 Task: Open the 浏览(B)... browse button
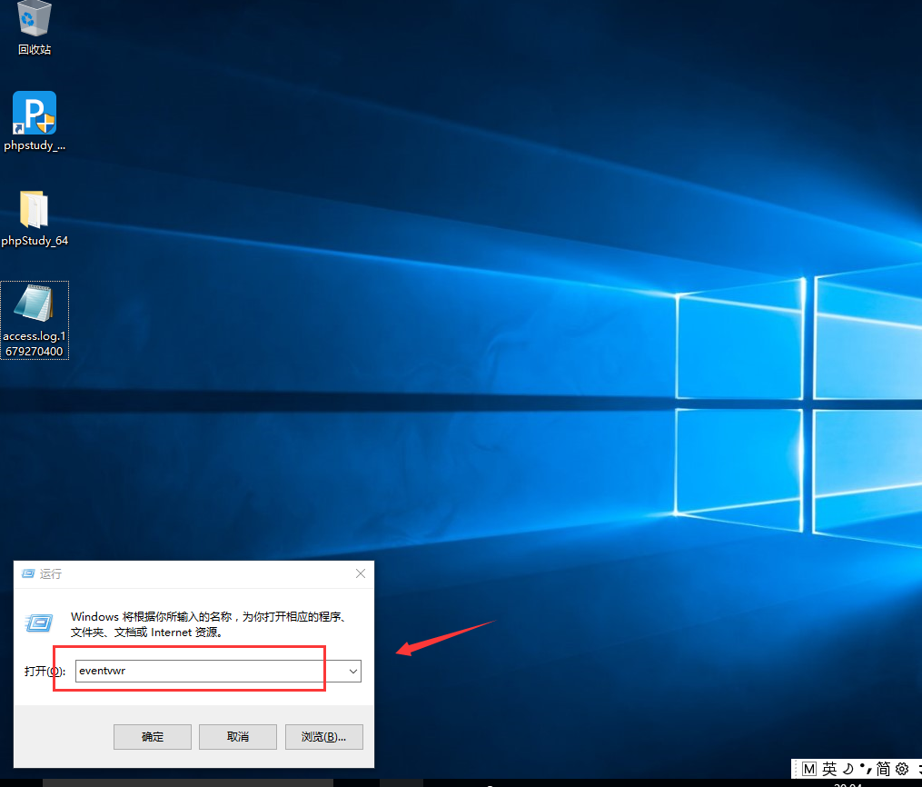324,736
